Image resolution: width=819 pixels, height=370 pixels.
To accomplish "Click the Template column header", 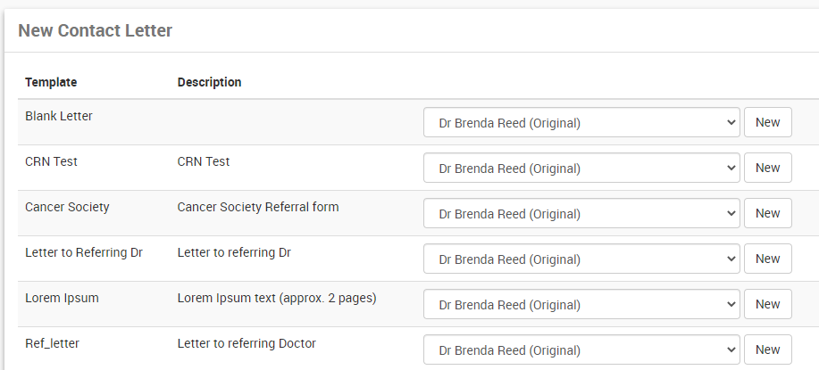I will pyautogui.click(x=51, y=82).
